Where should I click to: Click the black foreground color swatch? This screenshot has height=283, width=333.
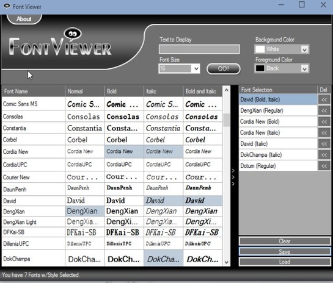260,68
